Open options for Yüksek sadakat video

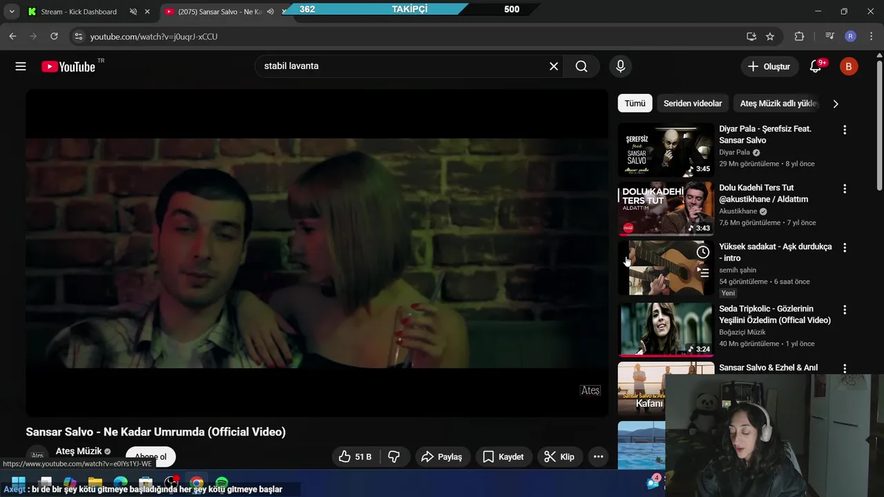pyautogui.click(x=844, y=247)
